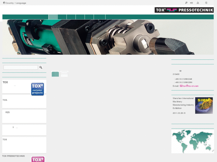Click the key login icon in the top bar
Image resolution: width=217 pixels, height=162 pixels.
click(x=191, y=3)
